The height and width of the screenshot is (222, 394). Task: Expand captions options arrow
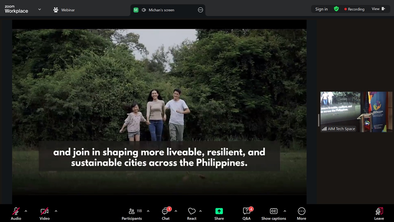(285, 211)
